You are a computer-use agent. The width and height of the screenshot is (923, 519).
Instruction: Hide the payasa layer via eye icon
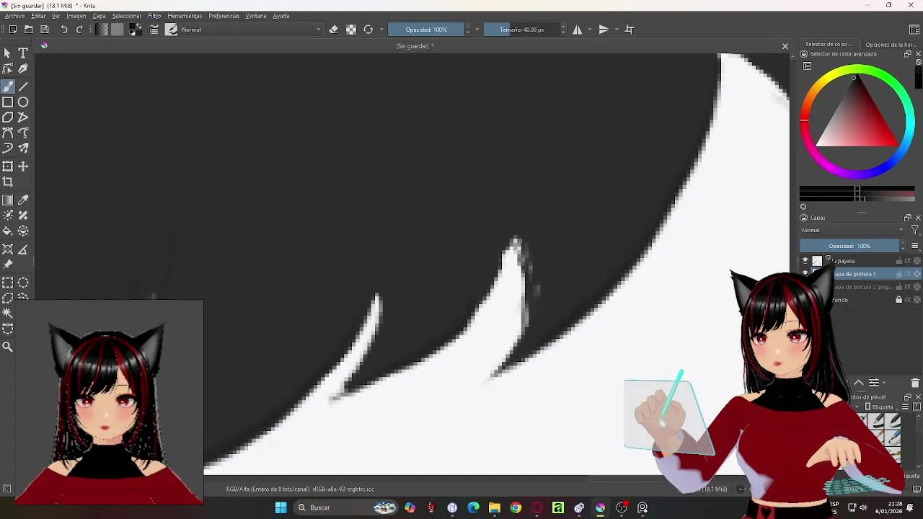tap(805, 261)
